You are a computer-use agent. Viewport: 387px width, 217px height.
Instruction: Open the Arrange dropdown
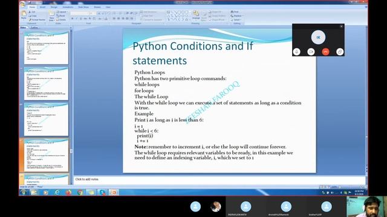click(196, 16)
